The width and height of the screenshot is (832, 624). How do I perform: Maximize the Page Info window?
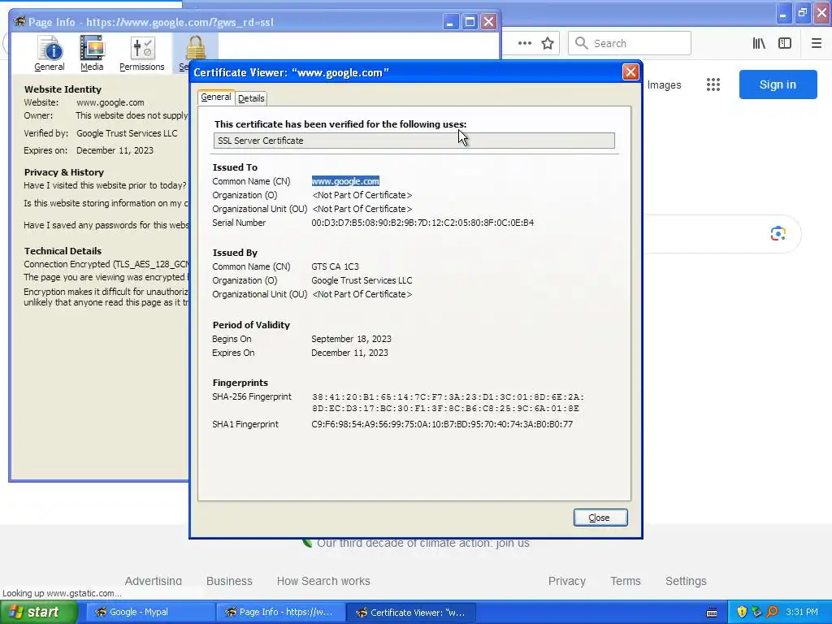(x=470, y=22)
